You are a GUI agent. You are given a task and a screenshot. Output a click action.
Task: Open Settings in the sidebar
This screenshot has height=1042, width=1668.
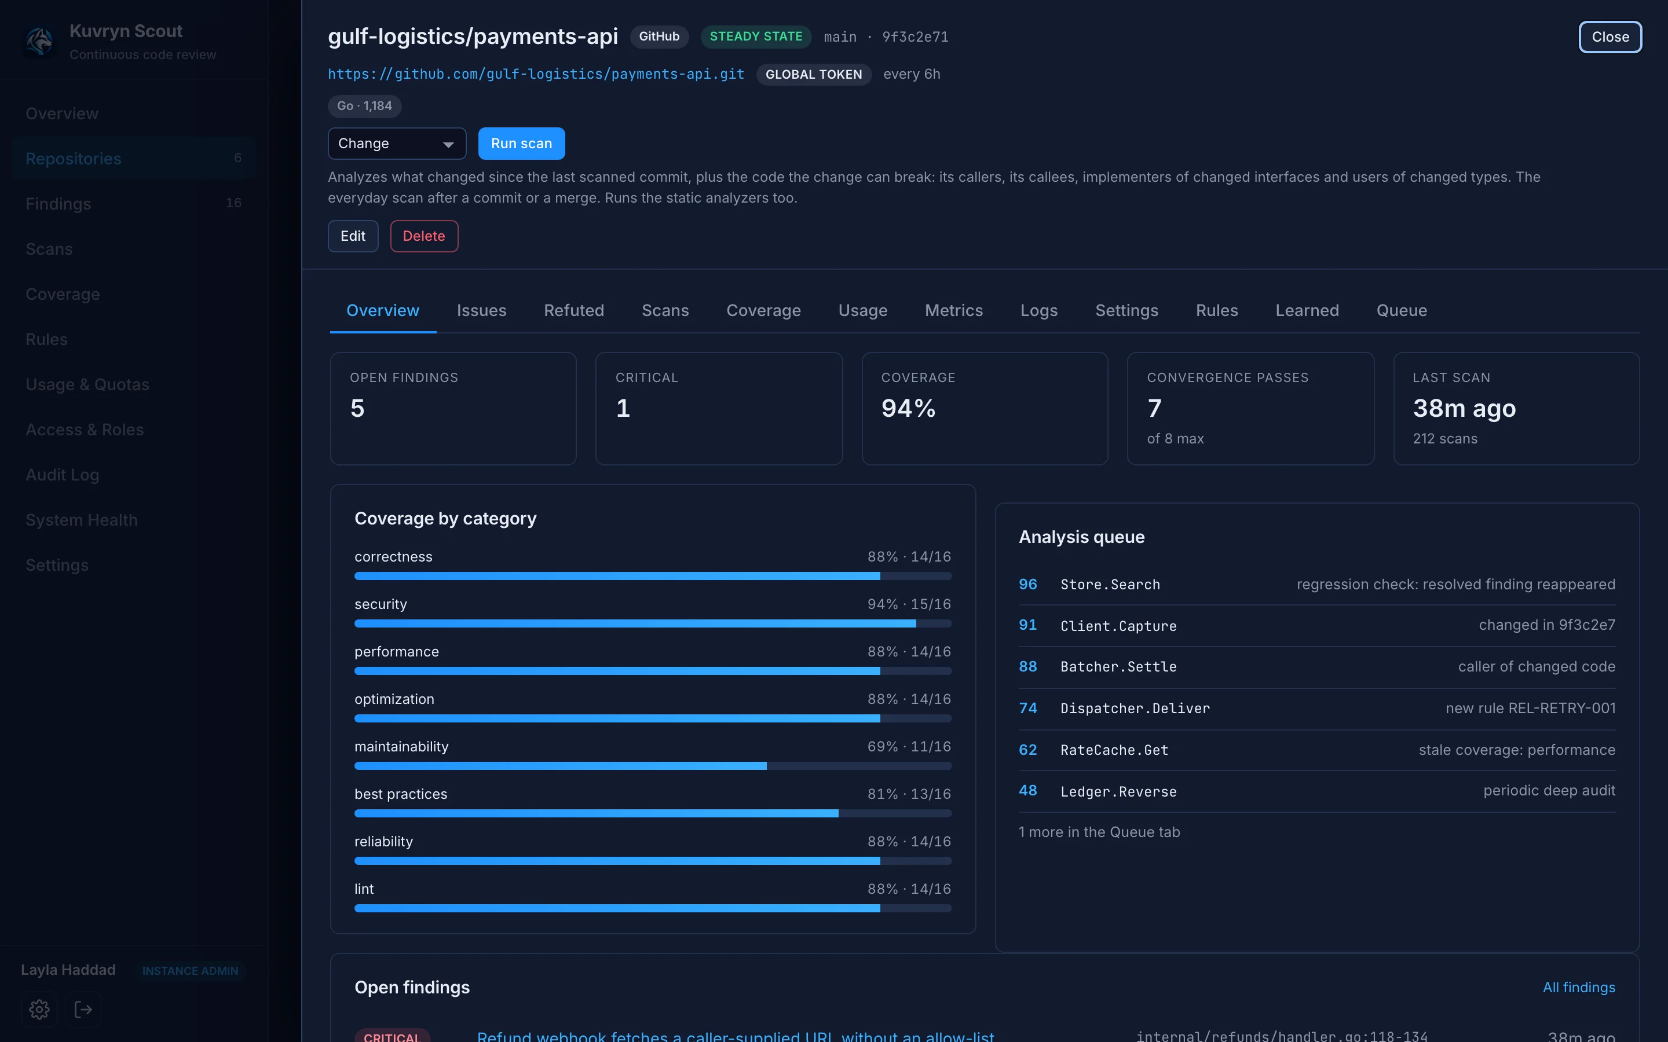(x=134, y=565)
